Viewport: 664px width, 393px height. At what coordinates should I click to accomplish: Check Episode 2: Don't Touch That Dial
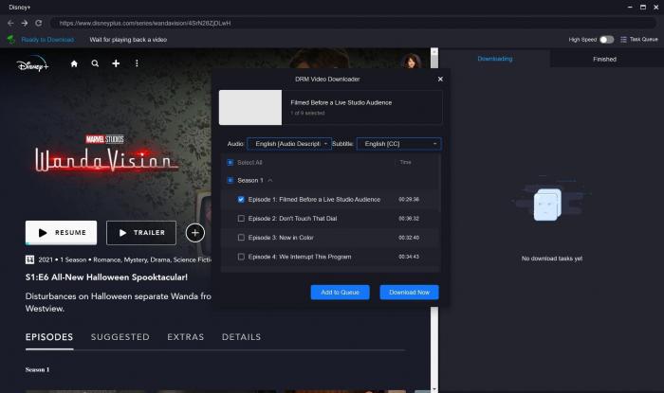(x=241, y=219)
